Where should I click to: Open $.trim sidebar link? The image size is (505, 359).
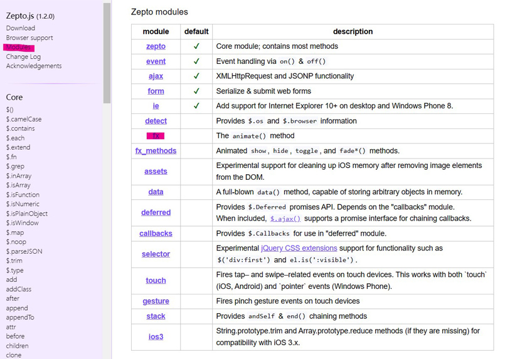point(14,261)
